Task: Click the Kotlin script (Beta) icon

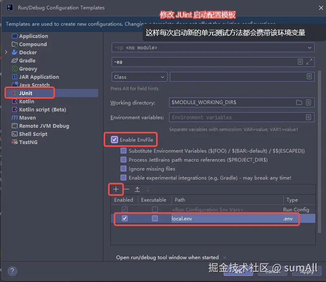Action: [15, 109]
